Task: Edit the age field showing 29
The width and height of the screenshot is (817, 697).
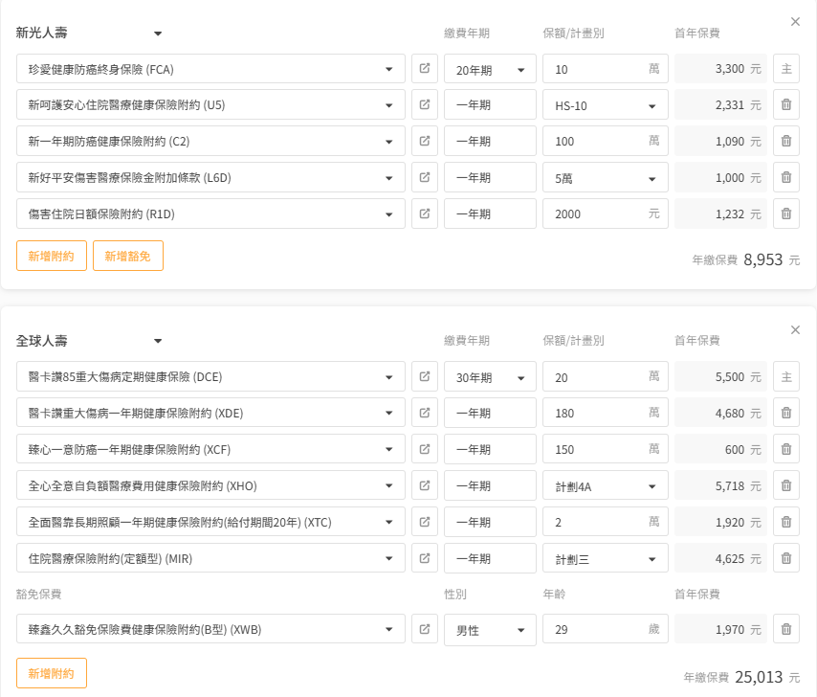Action: [605, 629]
